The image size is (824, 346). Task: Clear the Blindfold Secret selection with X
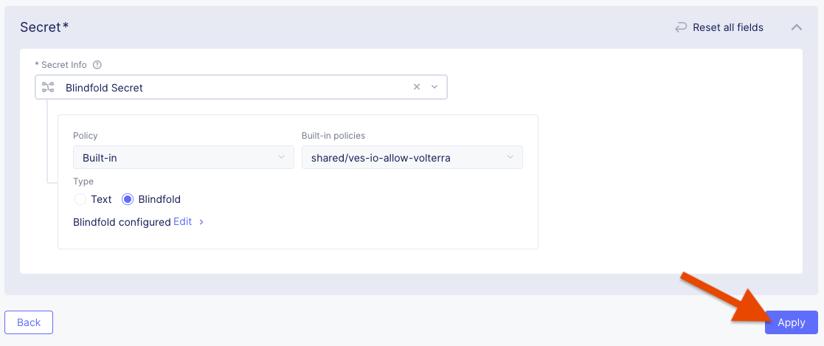(416, 87)
